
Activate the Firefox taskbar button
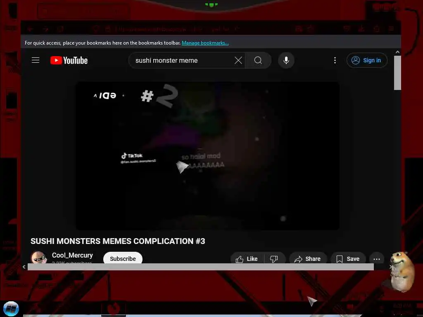click(x=113, y=308)
